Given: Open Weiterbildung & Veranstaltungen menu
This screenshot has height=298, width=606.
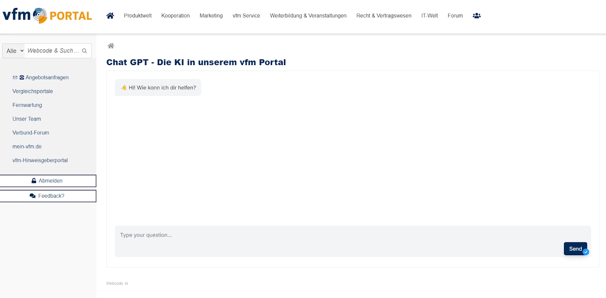Looking at the screenshot, I should click(x=308, y=16).
